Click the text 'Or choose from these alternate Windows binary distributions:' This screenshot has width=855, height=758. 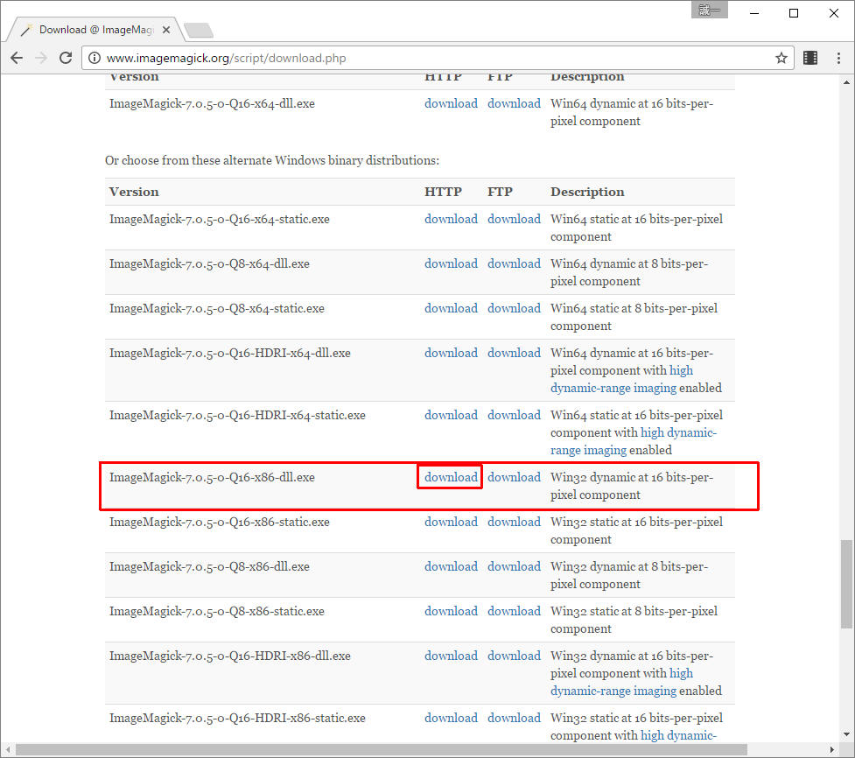coord(272,160)
